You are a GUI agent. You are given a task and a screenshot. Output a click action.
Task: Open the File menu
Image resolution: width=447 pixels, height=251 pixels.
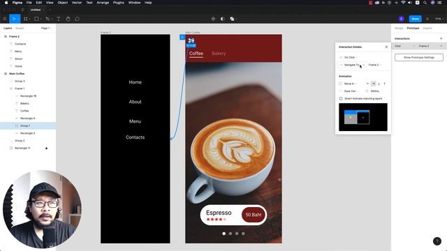[29, 3]
